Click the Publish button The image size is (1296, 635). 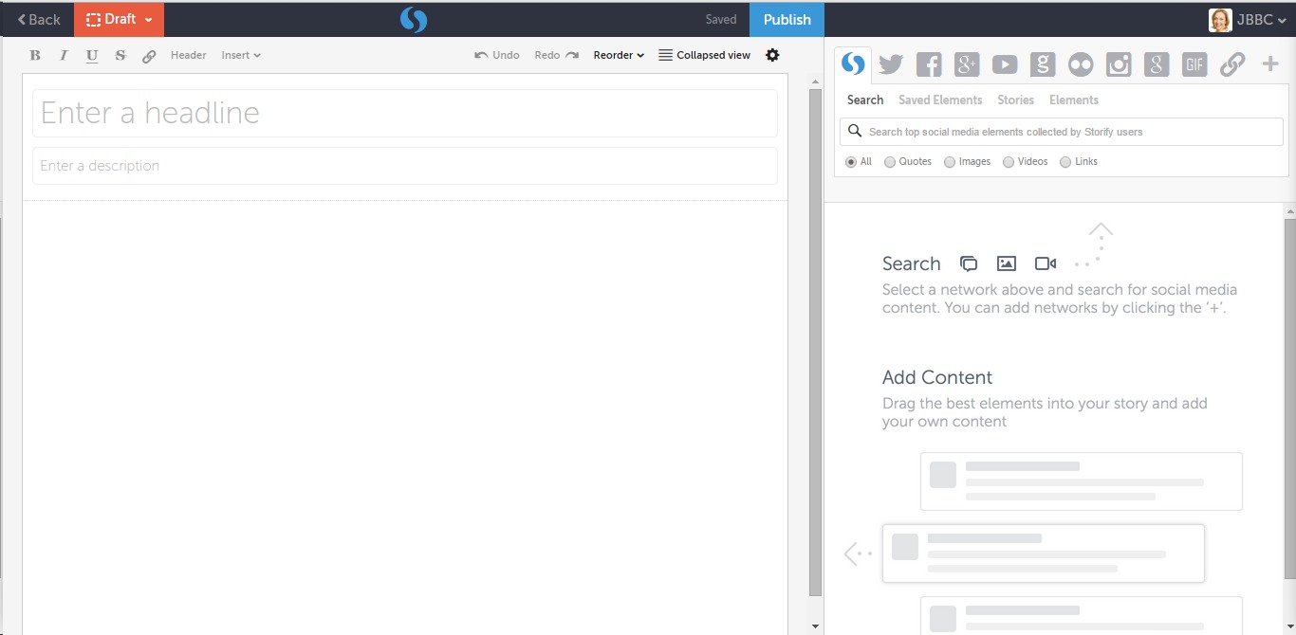tap(787, 19)
